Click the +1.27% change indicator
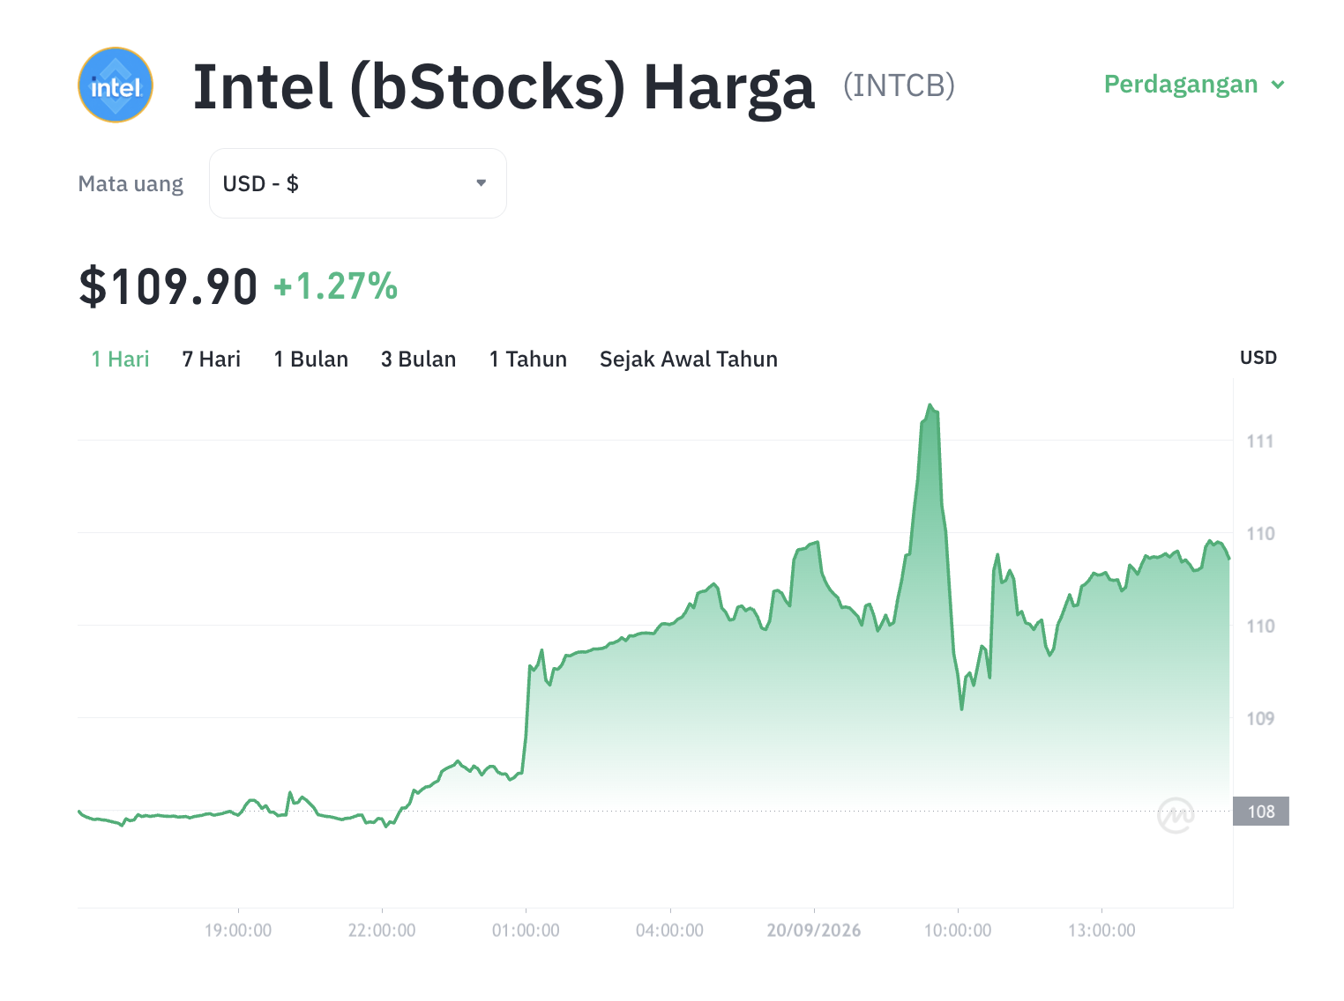Screen dimensions: 1344x1001 pyautogui.click(x=336, y=287)
